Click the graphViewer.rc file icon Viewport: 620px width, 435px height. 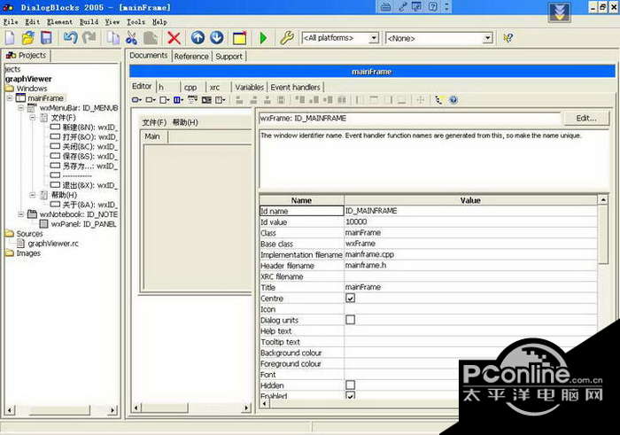tap(20, 244)
